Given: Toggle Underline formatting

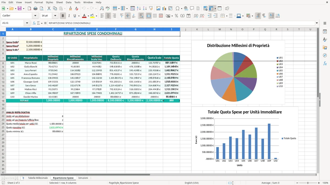Looking at the screenshot, I should pos(75,16).
